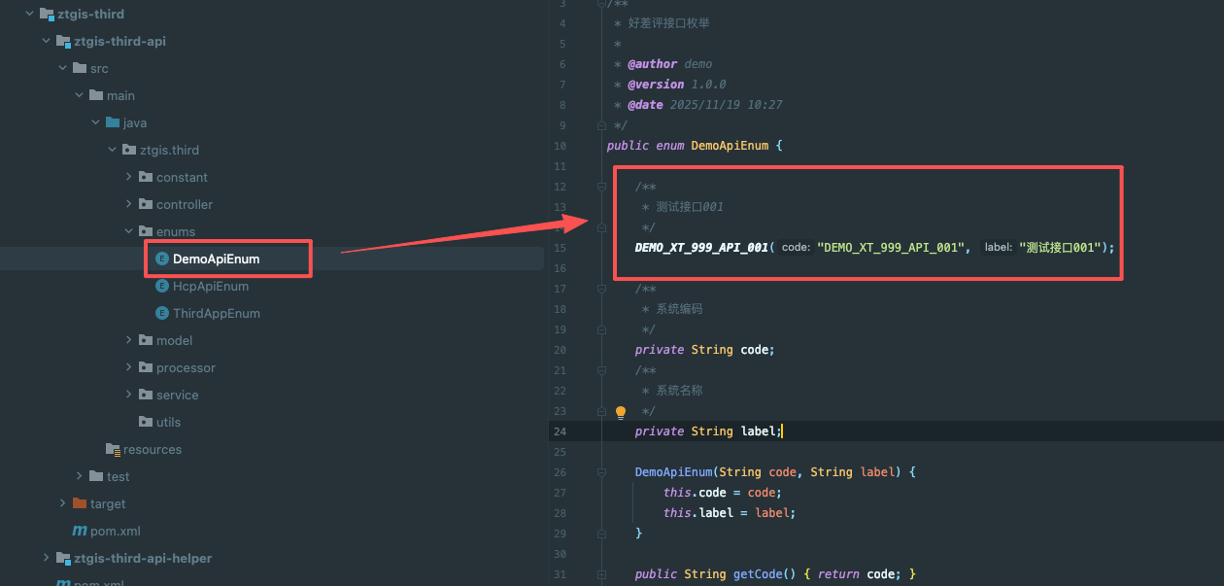This screenshot has width=1224, height=586.
Task: Collapse the enums package chevron
Action: 129,232
